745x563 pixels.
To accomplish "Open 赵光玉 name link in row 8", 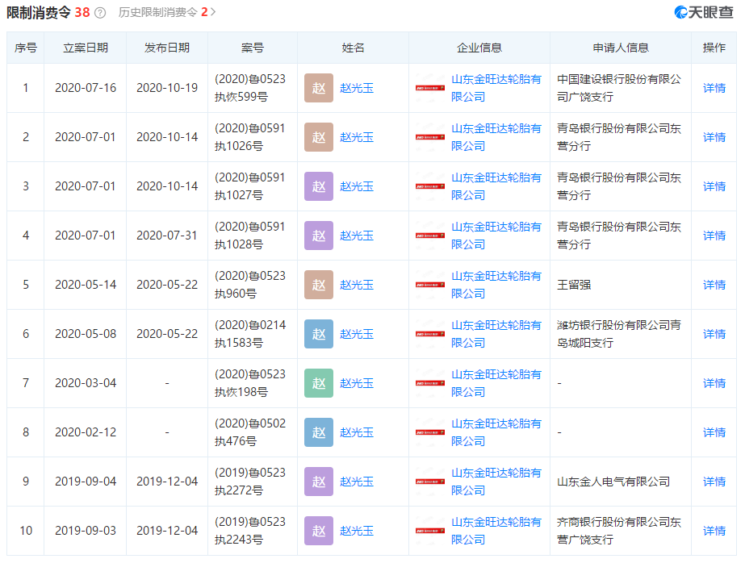I will coord(357,432).
